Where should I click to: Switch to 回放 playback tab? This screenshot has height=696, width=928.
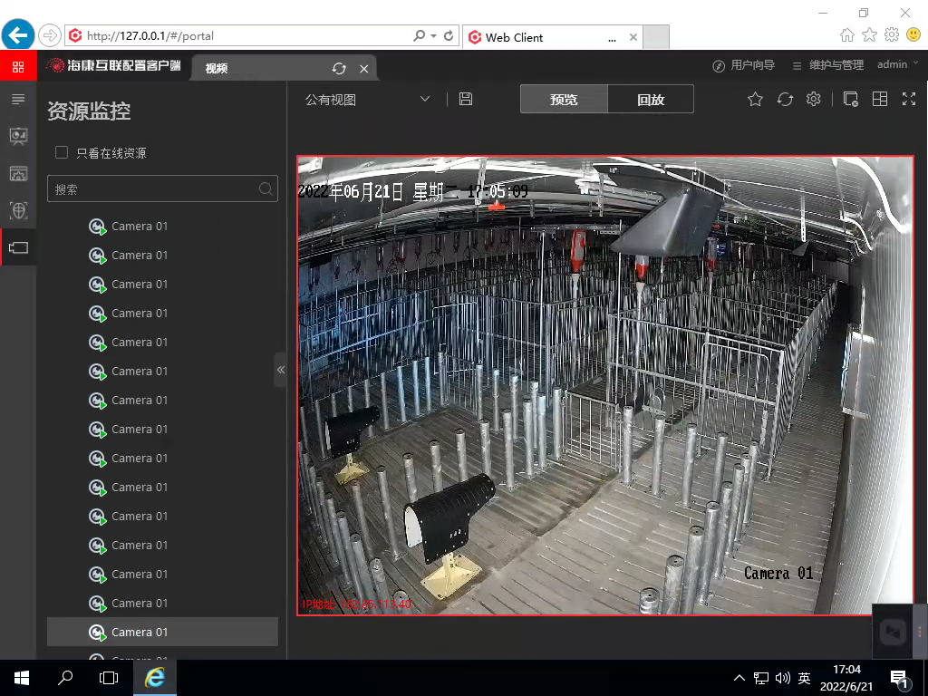651,100
